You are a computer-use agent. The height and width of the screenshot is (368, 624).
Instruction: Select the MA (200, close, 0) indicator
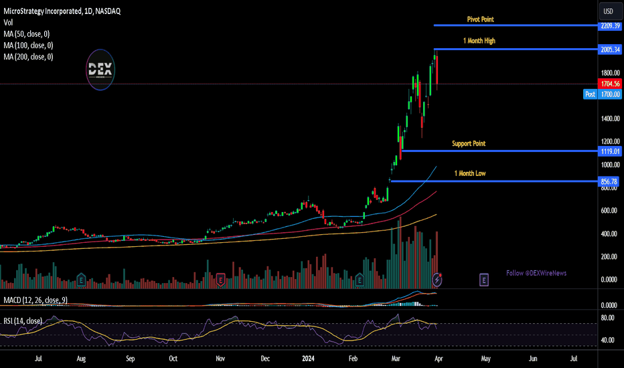(28, 57)
